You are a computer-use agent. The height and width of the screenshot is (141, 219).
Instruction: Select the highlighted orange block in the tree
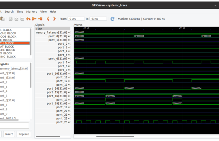click(x=15, y=43)
